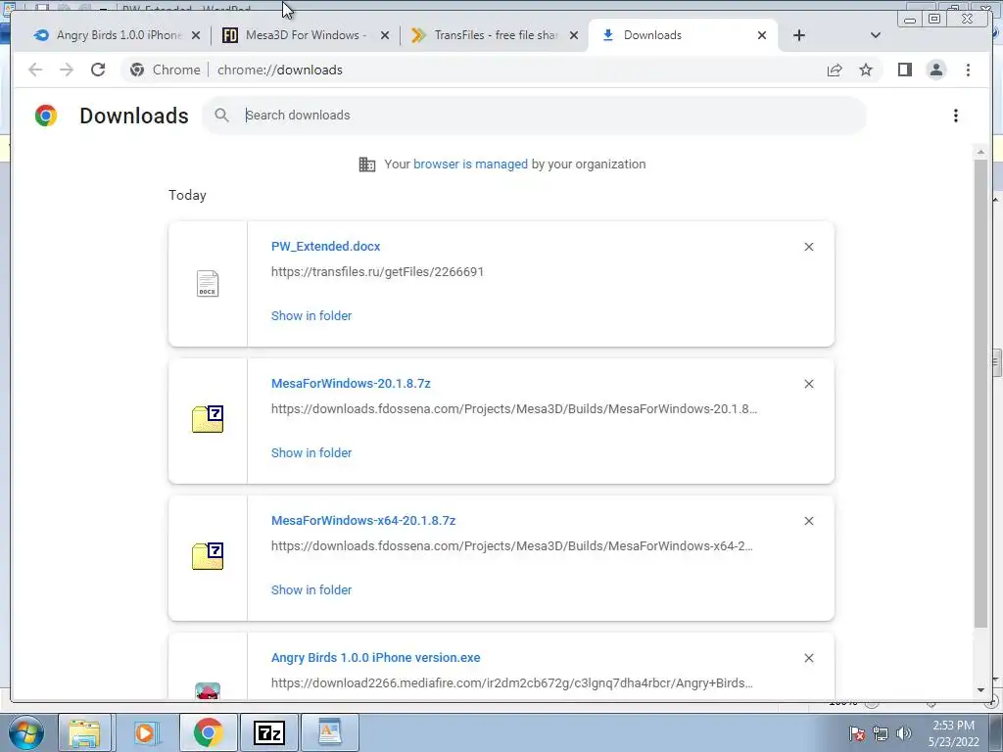Click 7z archive icon of MesaForWindows-x64
The image size is (1003, 752).
(208, 556)
